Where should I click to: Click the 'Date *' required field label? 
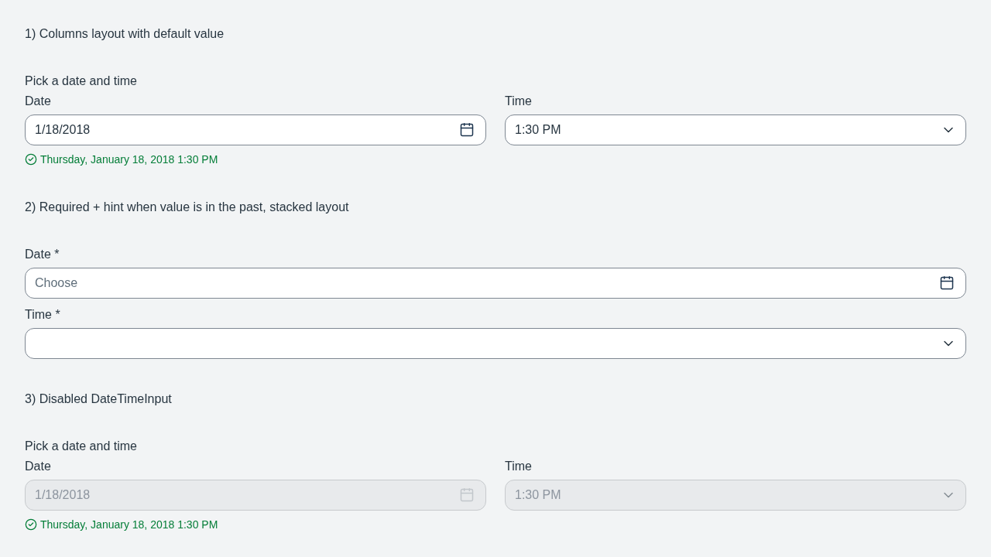(x=42, y=255)
